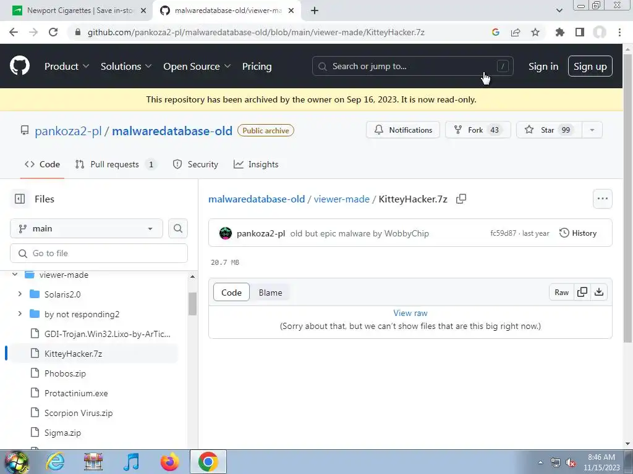Share this page icon in address bar
Viewport: 633px width, 474px height.
pos(516,32)
